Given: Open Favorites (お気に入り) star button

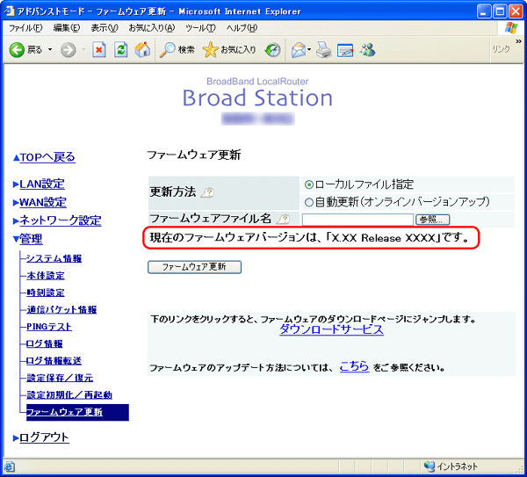Looking at the screenshot, I should pyautogui.click(x=229, y=50).
